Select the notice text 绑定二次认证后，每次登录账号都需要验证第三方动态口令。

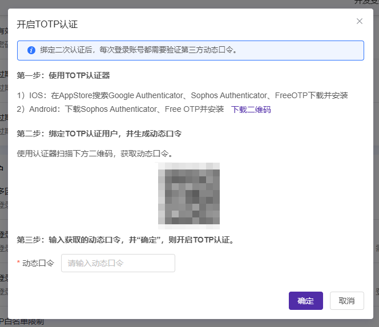[x=139, y=50]
